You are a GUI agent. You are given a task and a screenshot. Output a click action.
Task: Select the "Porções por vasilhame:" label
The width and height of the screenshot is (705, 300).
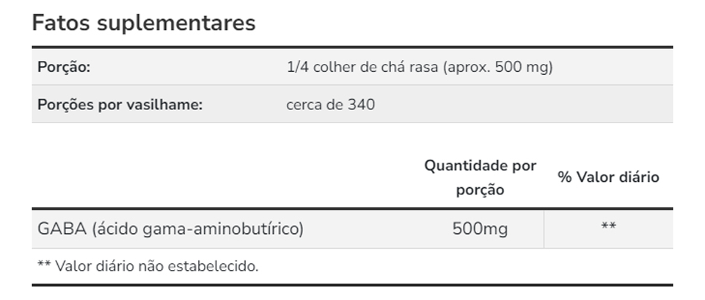120,104
